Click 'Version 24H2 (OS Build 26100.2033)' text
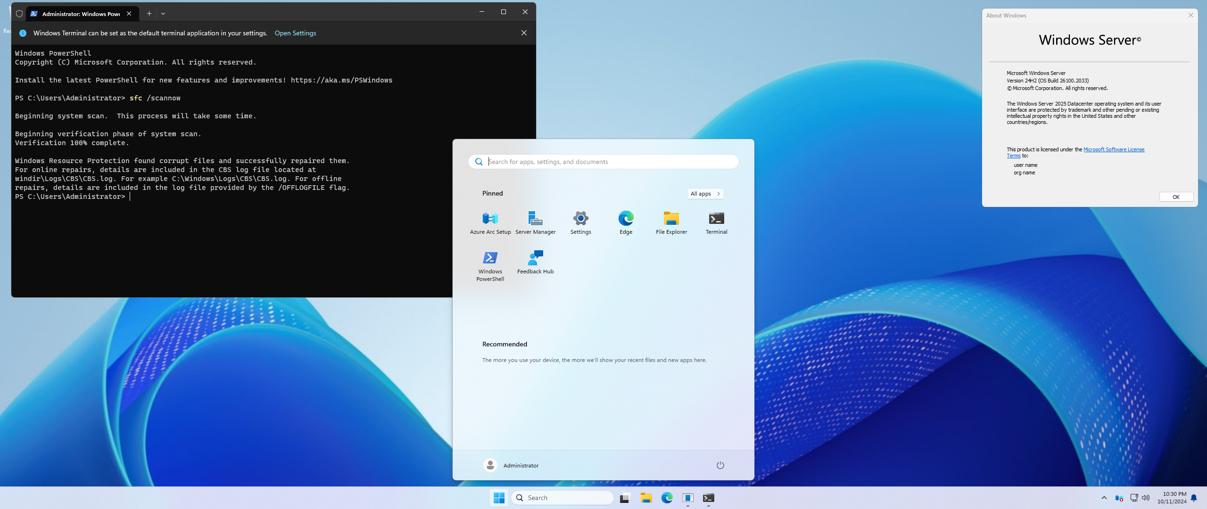 (1048, 81)
